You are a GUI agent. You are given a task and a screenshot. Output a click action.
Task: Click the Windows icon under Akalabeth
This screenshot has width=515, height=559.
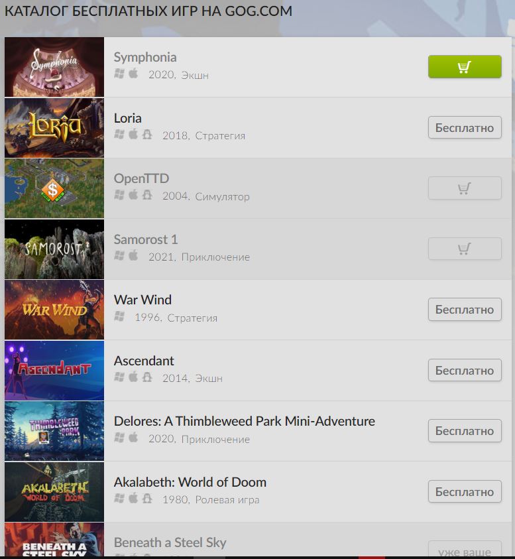(119, 499)
